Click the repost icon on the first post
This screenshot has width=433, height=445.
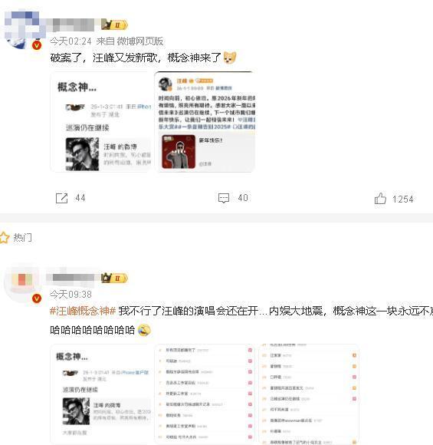(x=61, y=198)
